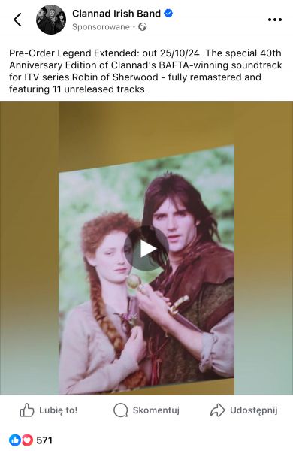Click the thumbs-up Like icon
Screen dimensions: 293x451
27,410
